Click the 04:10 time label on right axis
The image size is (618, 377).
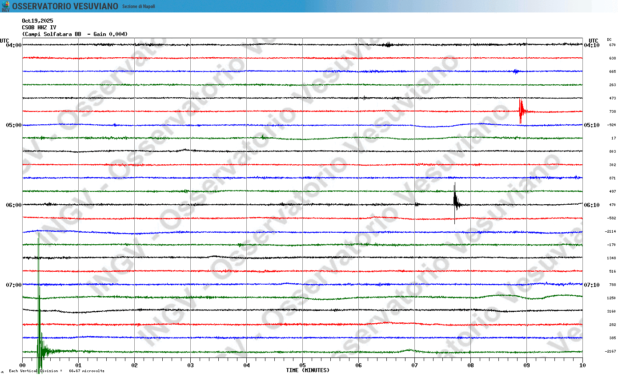(x=591, y=45)
